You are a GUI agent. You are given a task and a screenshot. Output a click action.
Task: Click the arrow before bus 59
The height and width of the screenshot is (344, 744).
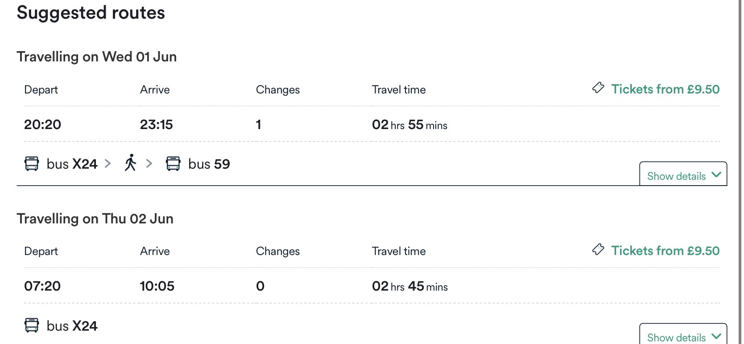[149, 164]
